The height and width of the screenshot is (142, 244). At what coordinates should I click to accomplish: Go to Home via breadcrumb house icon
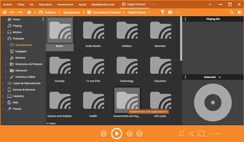pyautogui.click(x=29, y=12)
